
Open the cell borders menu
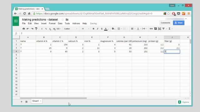coord(119,29)
